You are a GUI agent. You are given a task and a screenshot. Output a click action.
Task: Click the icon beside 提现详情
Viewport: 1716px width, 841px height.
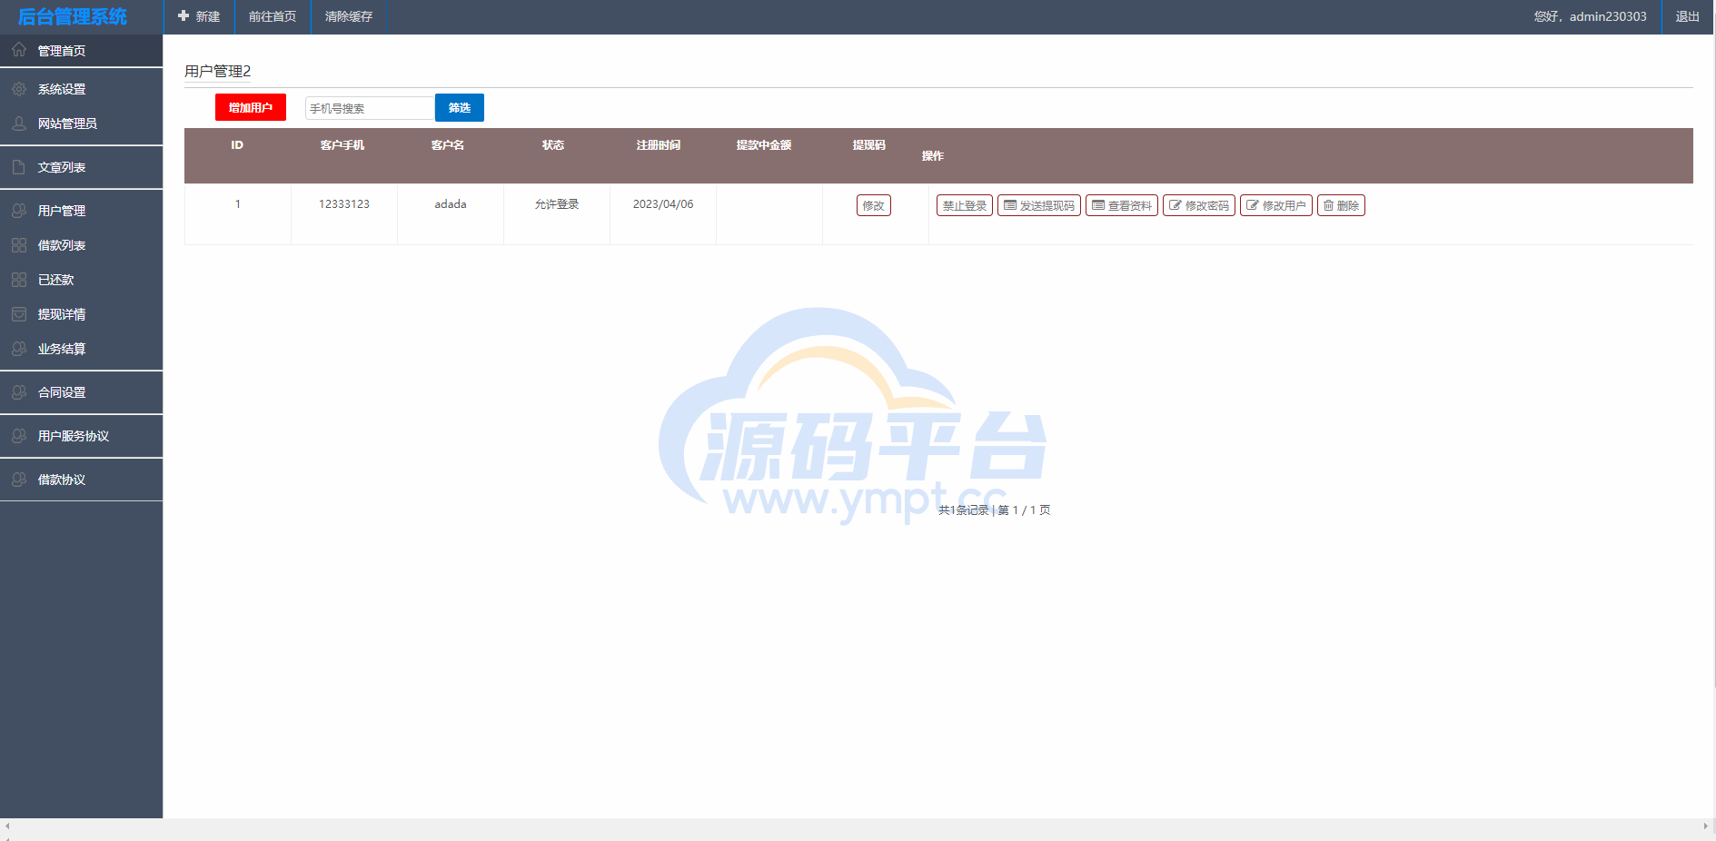pyautogui.click(x=19, y=314)
